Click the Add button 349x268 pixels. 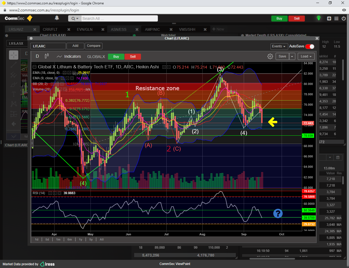click(76, 46)
